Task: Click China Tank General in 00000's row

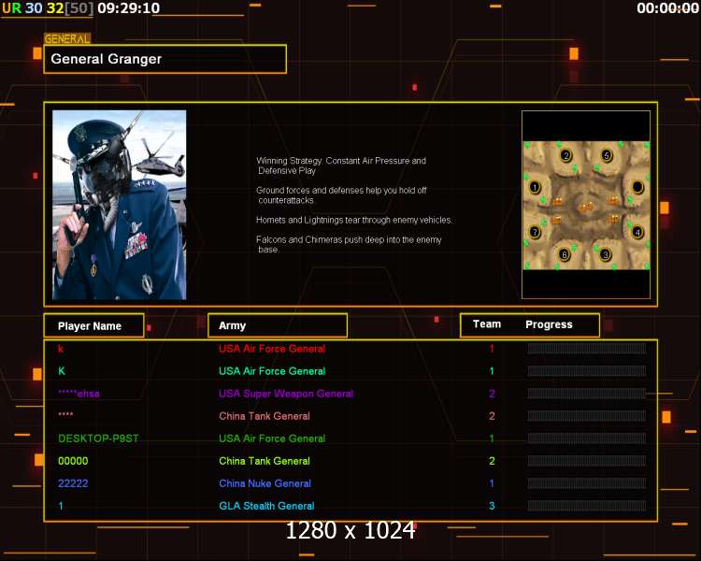Action: coord(265,461)
